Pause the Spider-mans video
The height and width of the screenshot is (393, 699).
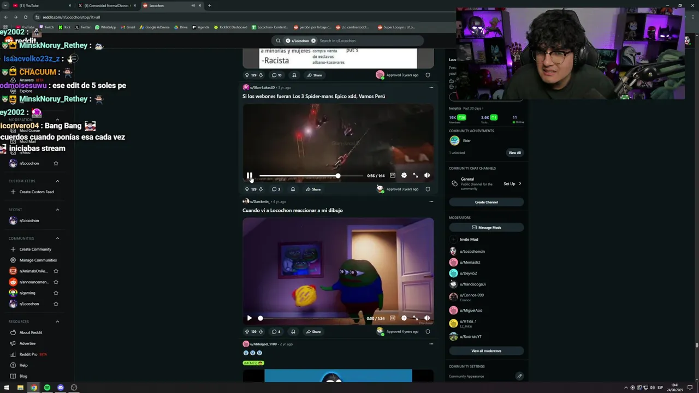click(250, 176)
